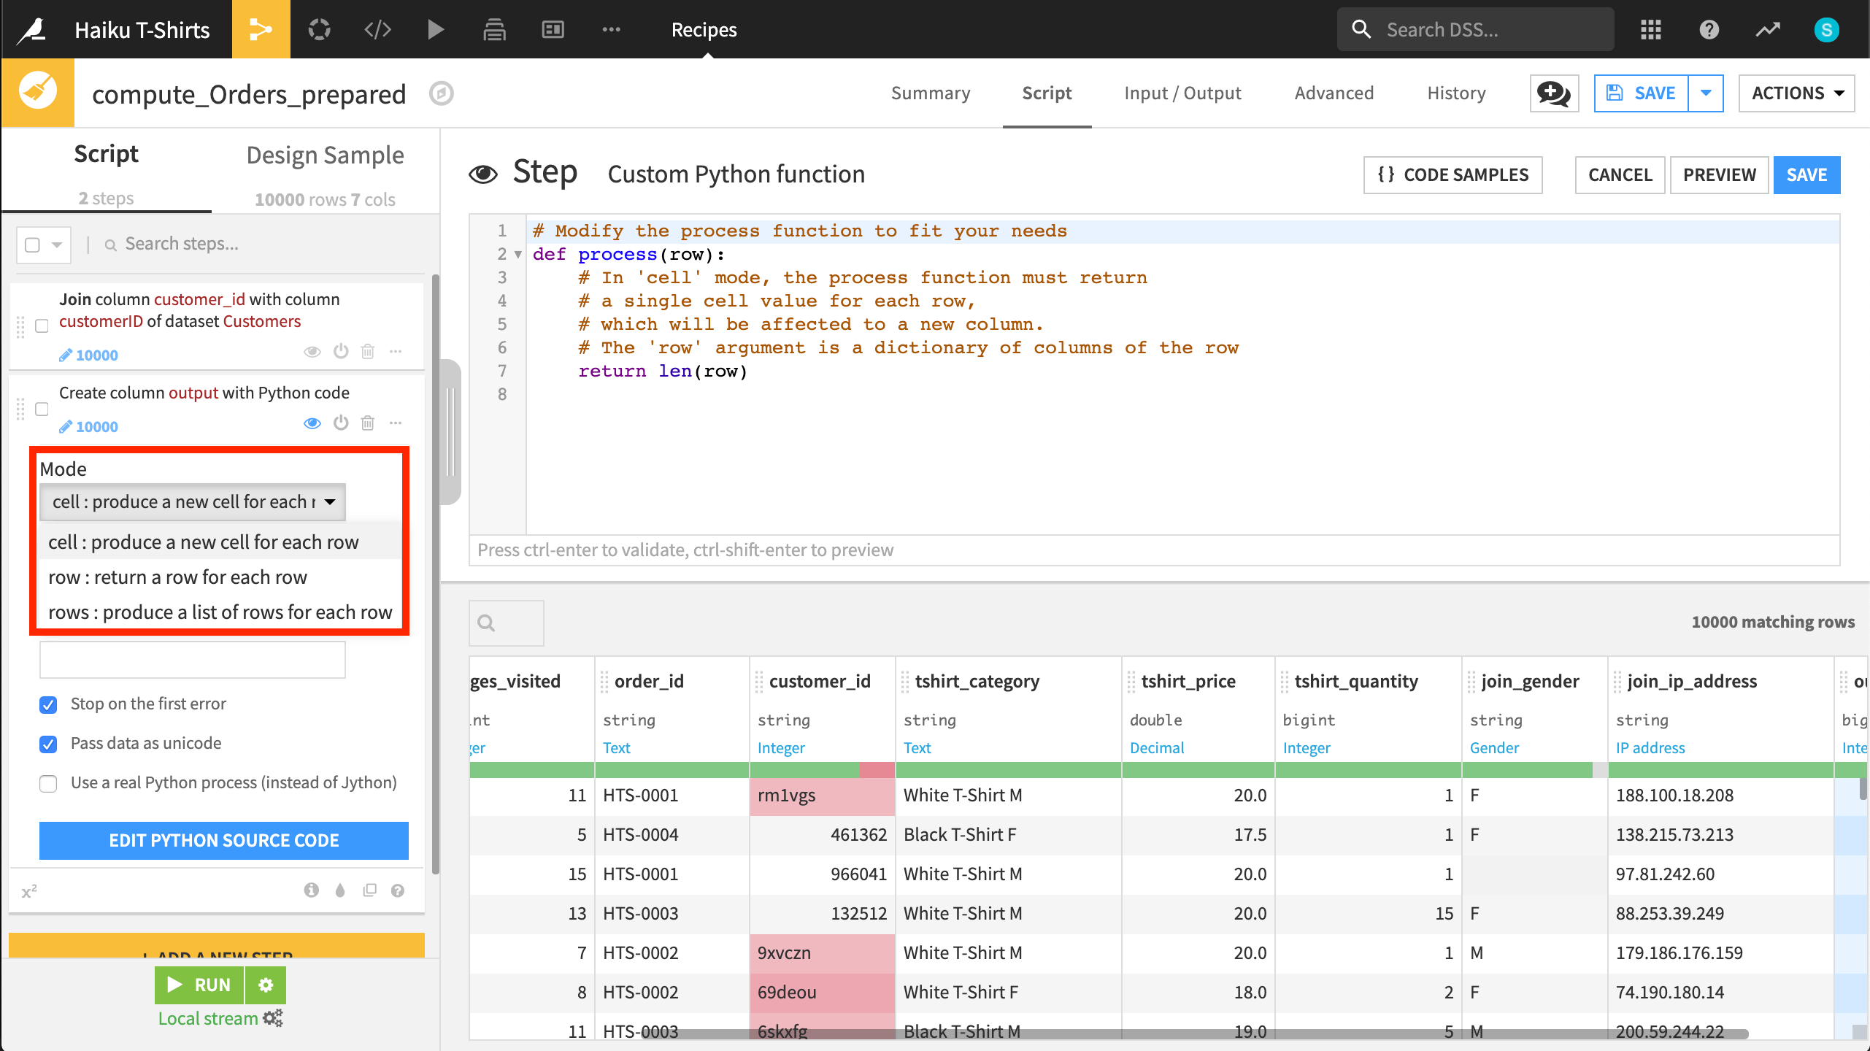Screen dimensions: 1870x1051
Task: Open the Wikis stack icon
Action: 494,29
